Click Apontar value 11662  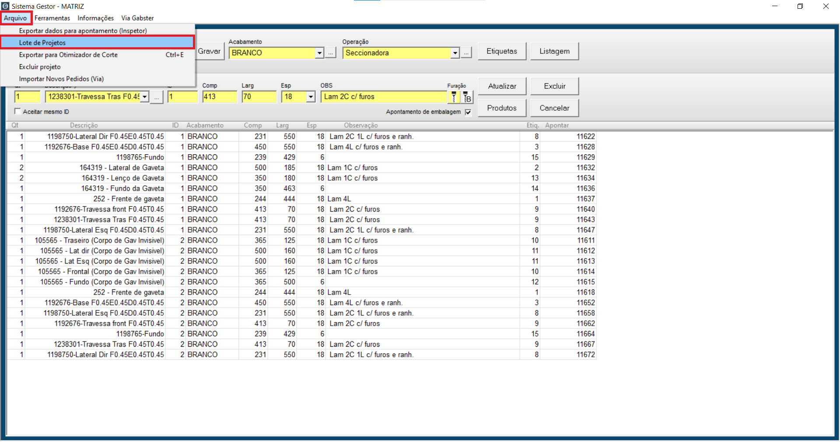[585, 324]
